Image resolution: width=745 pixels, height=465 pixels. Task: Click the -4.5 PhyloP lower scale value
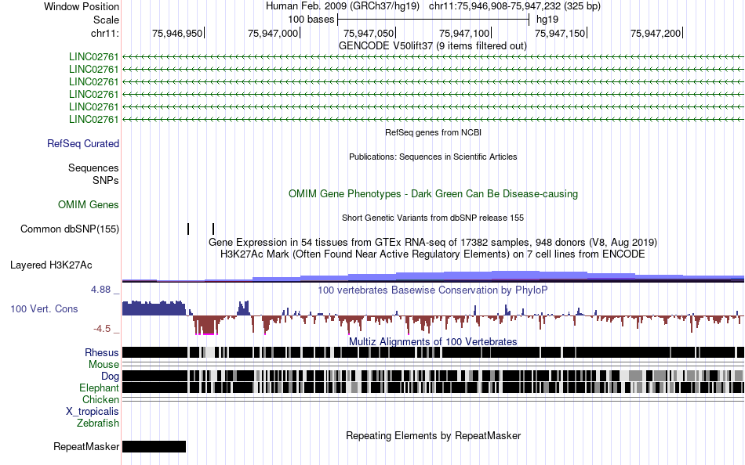click(102, 328)
